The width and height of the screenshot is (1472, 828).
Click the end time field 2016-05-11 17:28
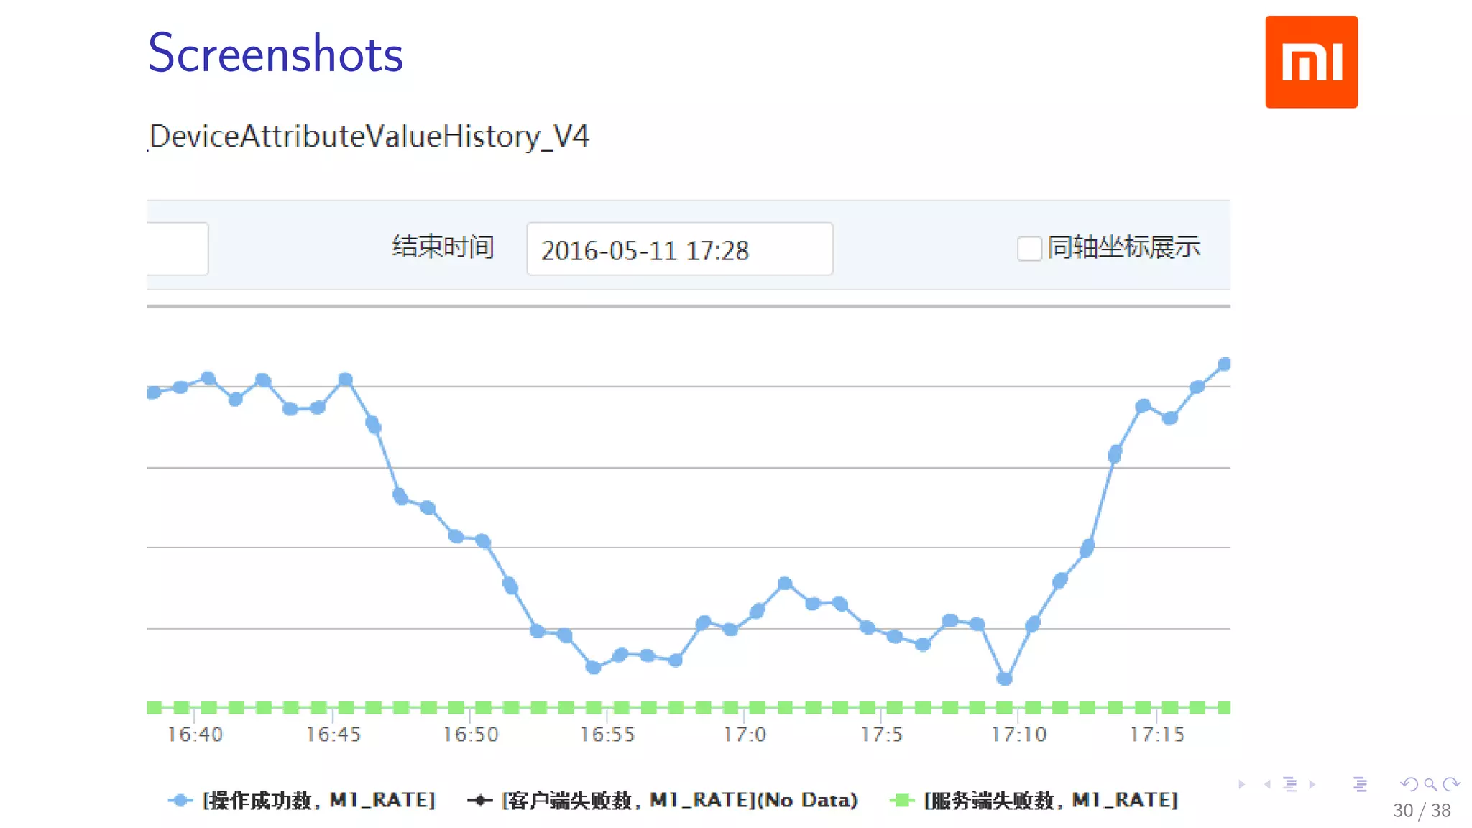679,249
